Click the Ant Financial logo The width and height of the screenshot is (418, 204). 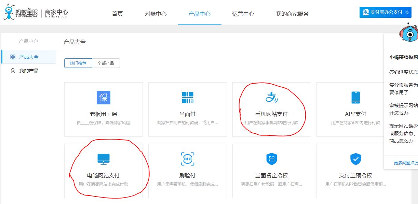tap(21, 13)
